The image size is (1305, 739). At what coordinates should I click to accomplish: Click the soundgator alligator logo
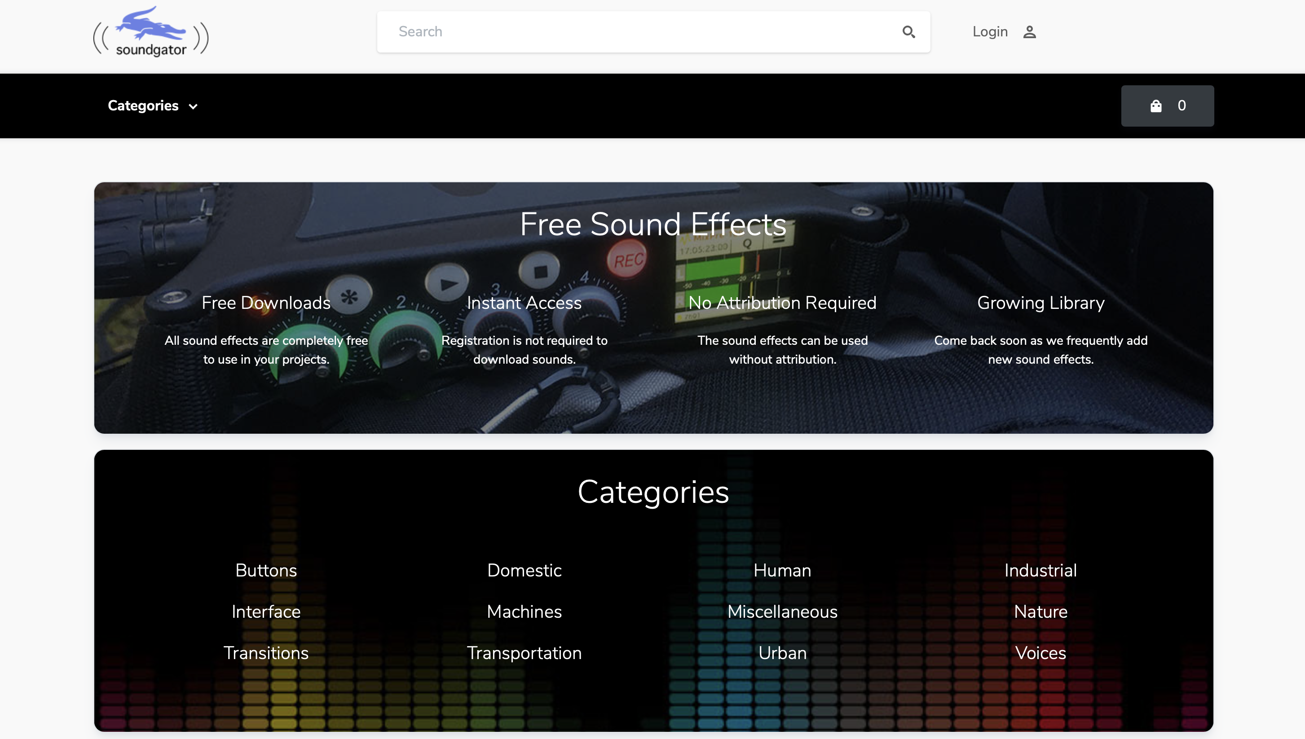(x=151, y=32)
